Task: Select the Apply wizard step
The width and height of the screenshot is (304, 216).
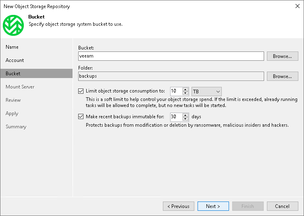Action: click(12, 113)
